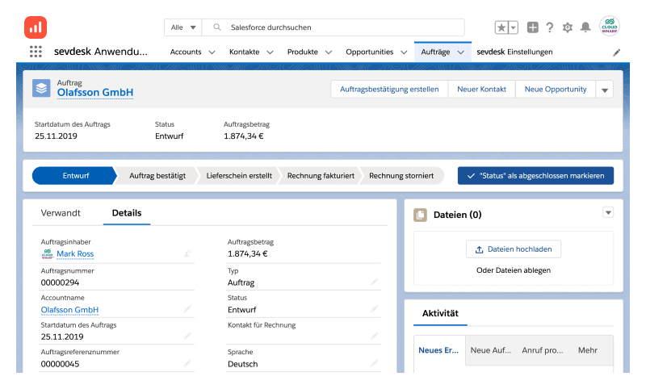Mark Status as abgeschlossen
Image resolution: width=646 pixels, height=389 pixels.
535,176
